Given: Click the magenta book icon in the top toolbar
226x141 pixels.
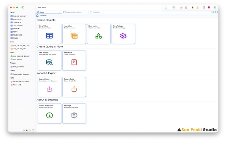Looking at the screenshot, I should 208,8.
